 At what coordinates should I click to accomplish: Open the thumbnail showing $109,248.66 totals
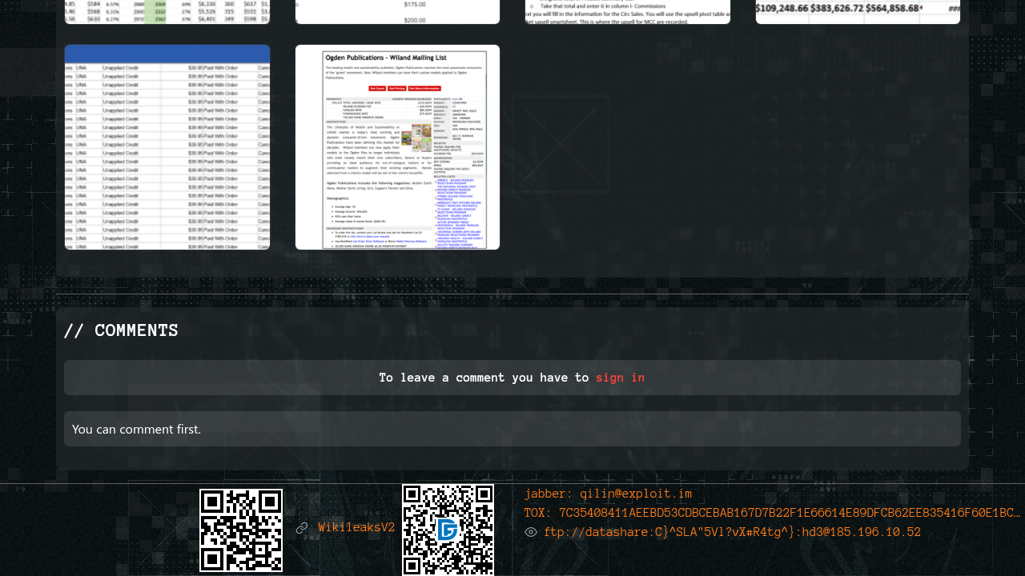858,12
